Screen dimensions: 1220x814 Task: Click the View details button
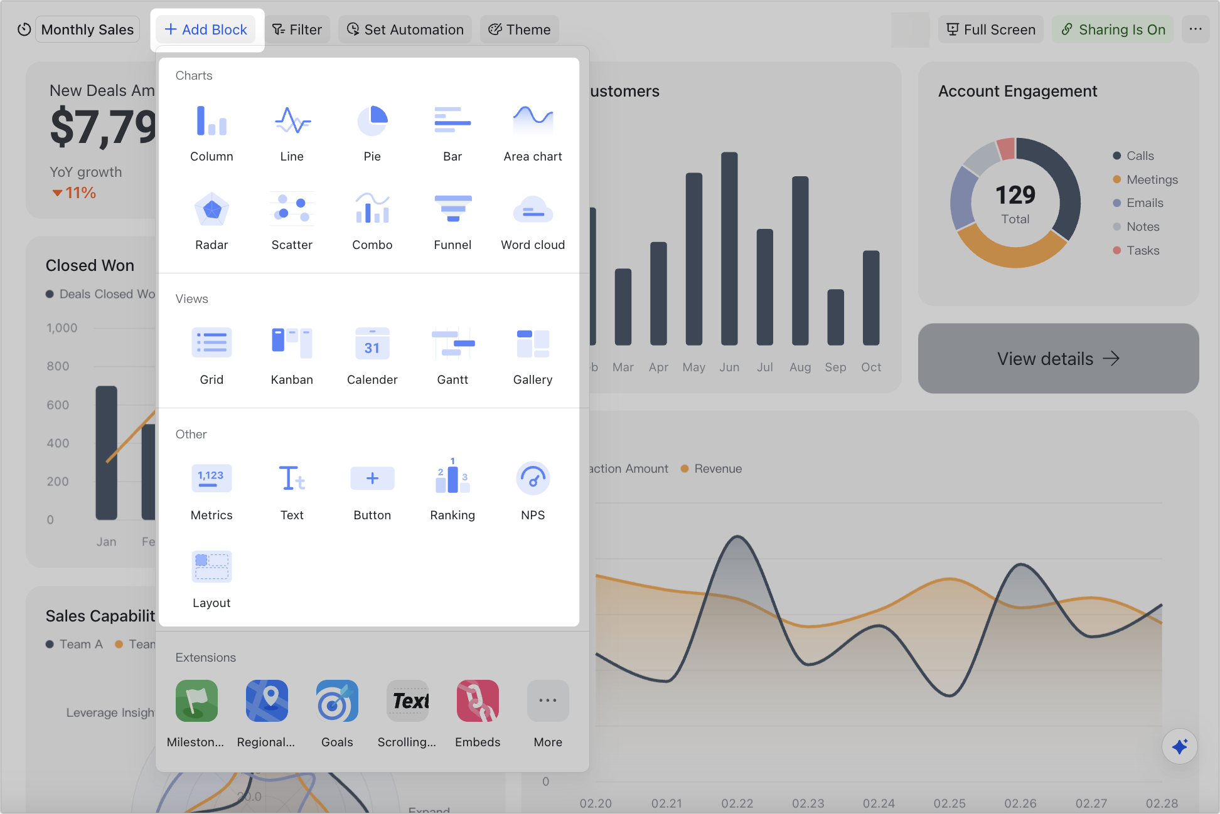(x=1058, y=359)
